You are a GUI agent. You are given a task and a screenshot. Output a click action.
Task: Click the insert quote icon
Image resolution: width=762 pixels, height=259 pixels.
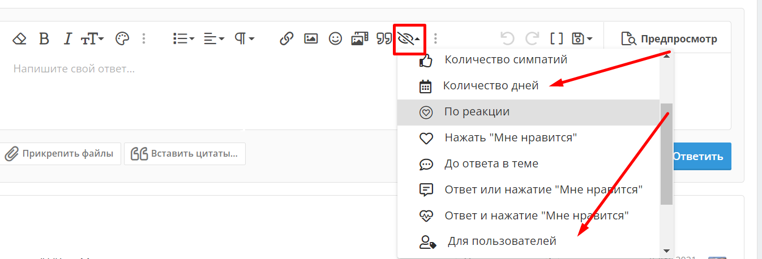(384, 39)
